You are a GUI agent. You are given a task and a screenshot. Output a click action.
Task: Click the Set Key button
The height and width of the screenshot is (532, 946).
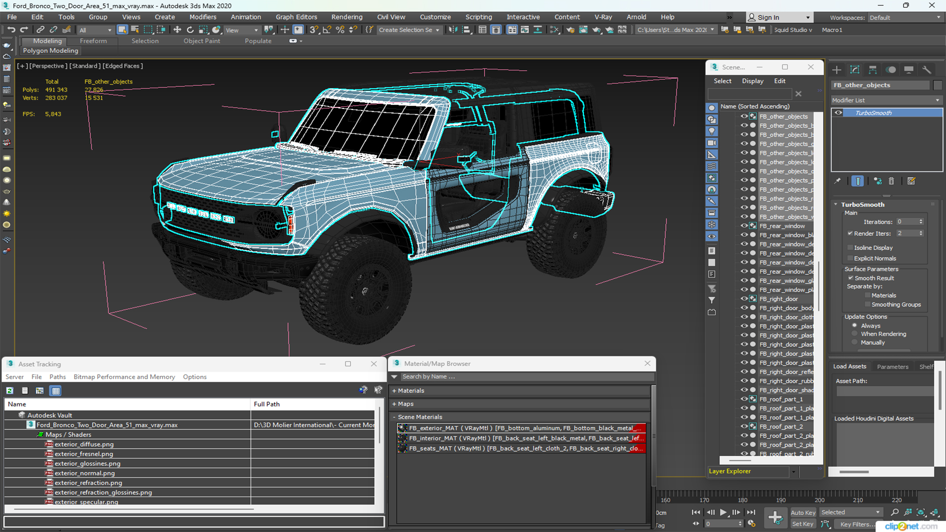coord(803,524)
